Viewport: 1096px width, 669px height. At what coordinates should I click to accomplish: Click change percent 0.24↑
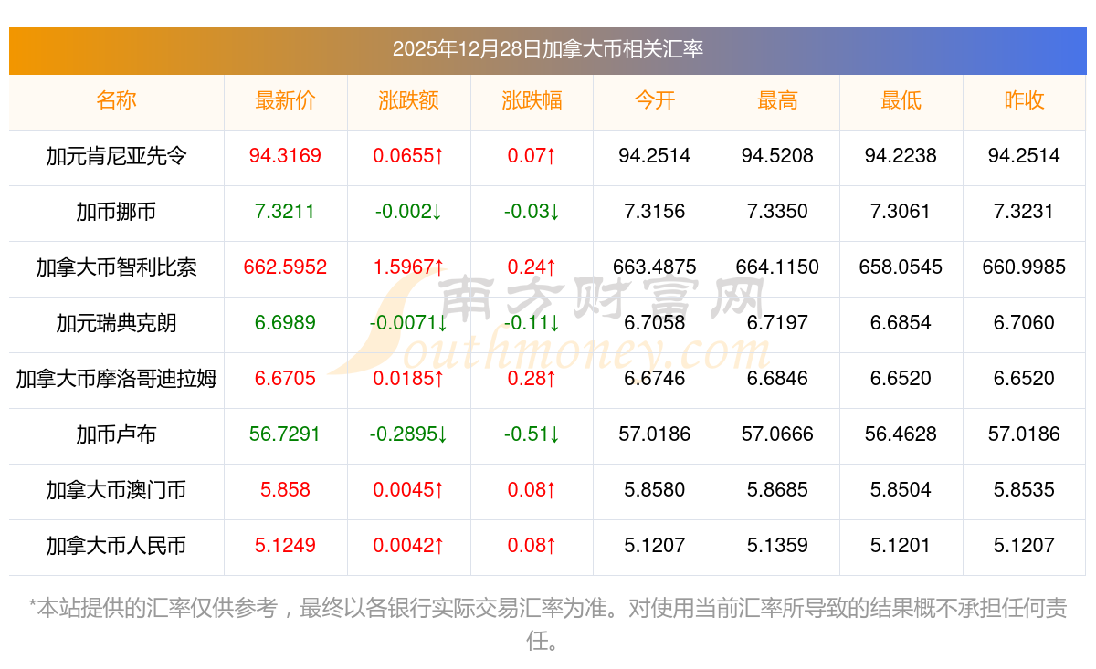[532, 267]
